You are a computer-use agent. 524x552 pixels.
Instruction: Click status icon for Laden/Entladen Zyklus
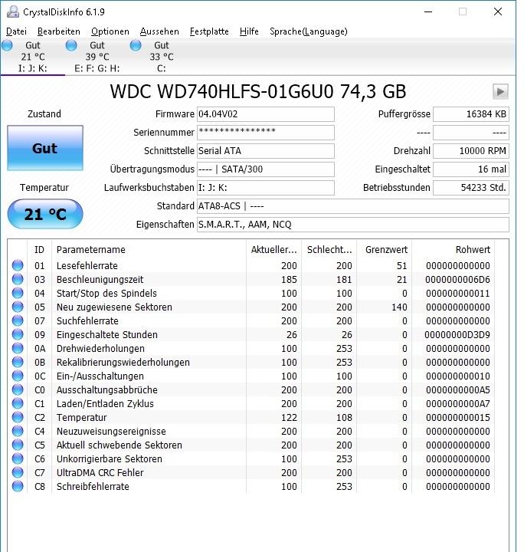[18, 403]
